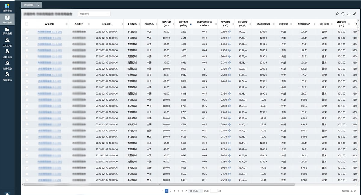Click the next page arrow in pagination

186,190
